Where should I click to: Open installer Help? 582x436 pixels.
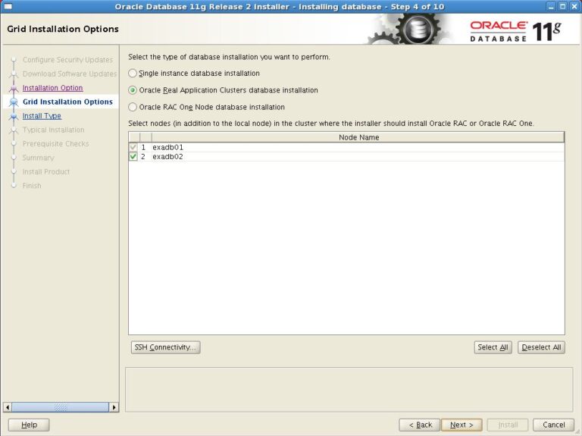click(x=29, y=425)
